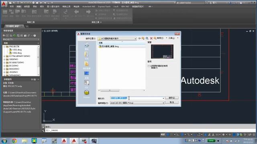Click the new drawing tab plus button
257x144 pixels.
tap(27, 26)
